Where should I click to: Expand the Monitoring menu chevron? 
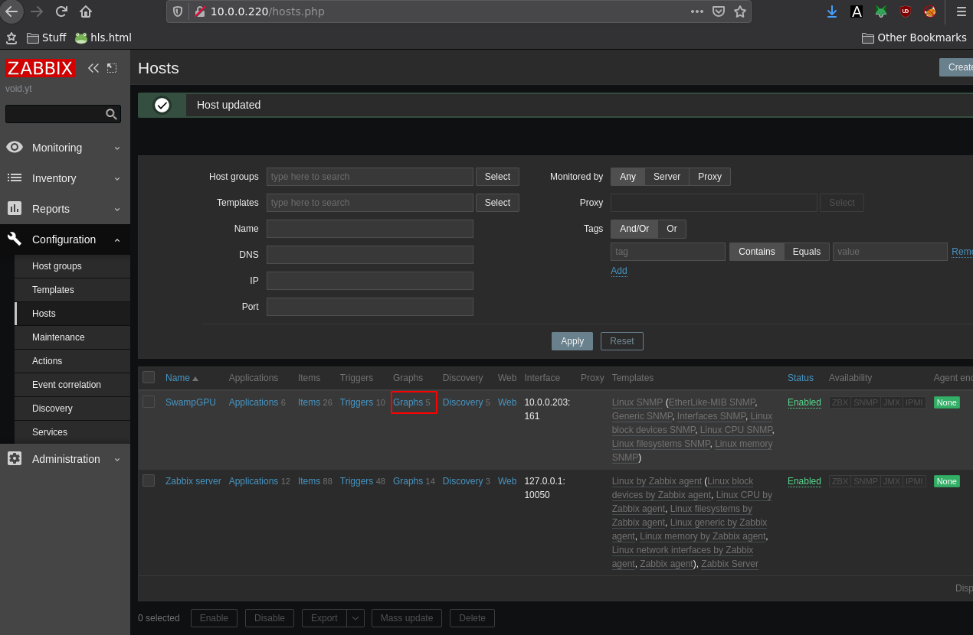[x=117, y=148]
